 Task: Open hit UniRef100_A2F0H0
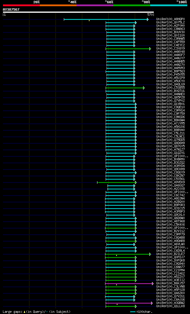(171, 25)
